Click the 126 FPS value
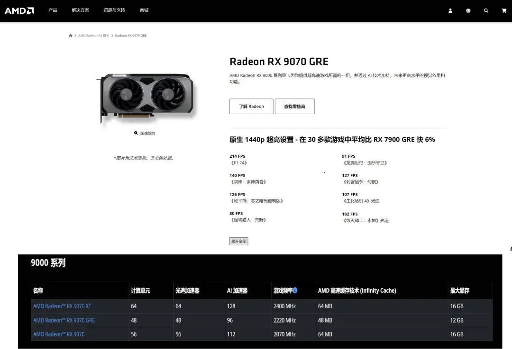The image size is (512, 349). click(238, 195)
